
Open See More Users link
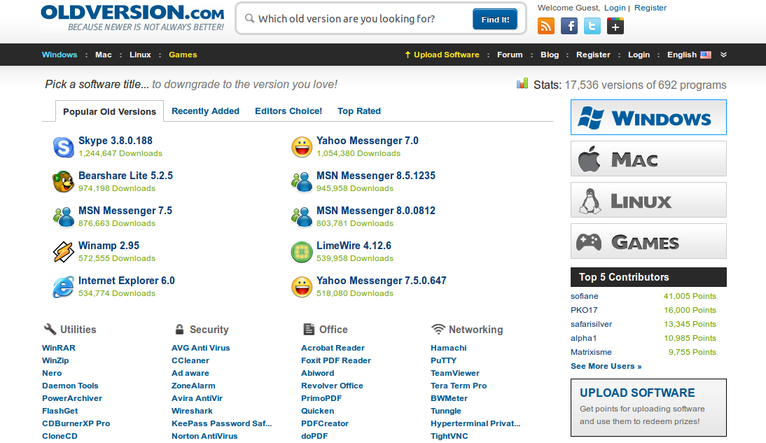point(606,366)
